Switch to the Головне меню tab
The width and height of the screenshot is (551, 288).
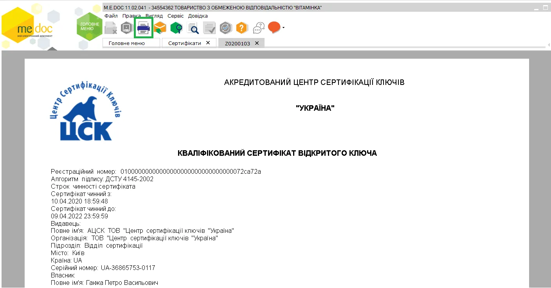(131, 43)
